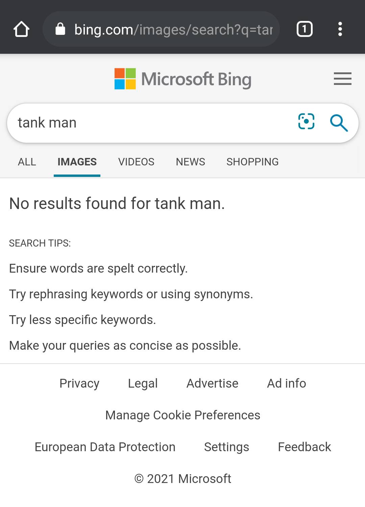Image resolution: width=365 pixels, height=507 pixels.
Task: Open the browser home page icon
Action: 21,29
